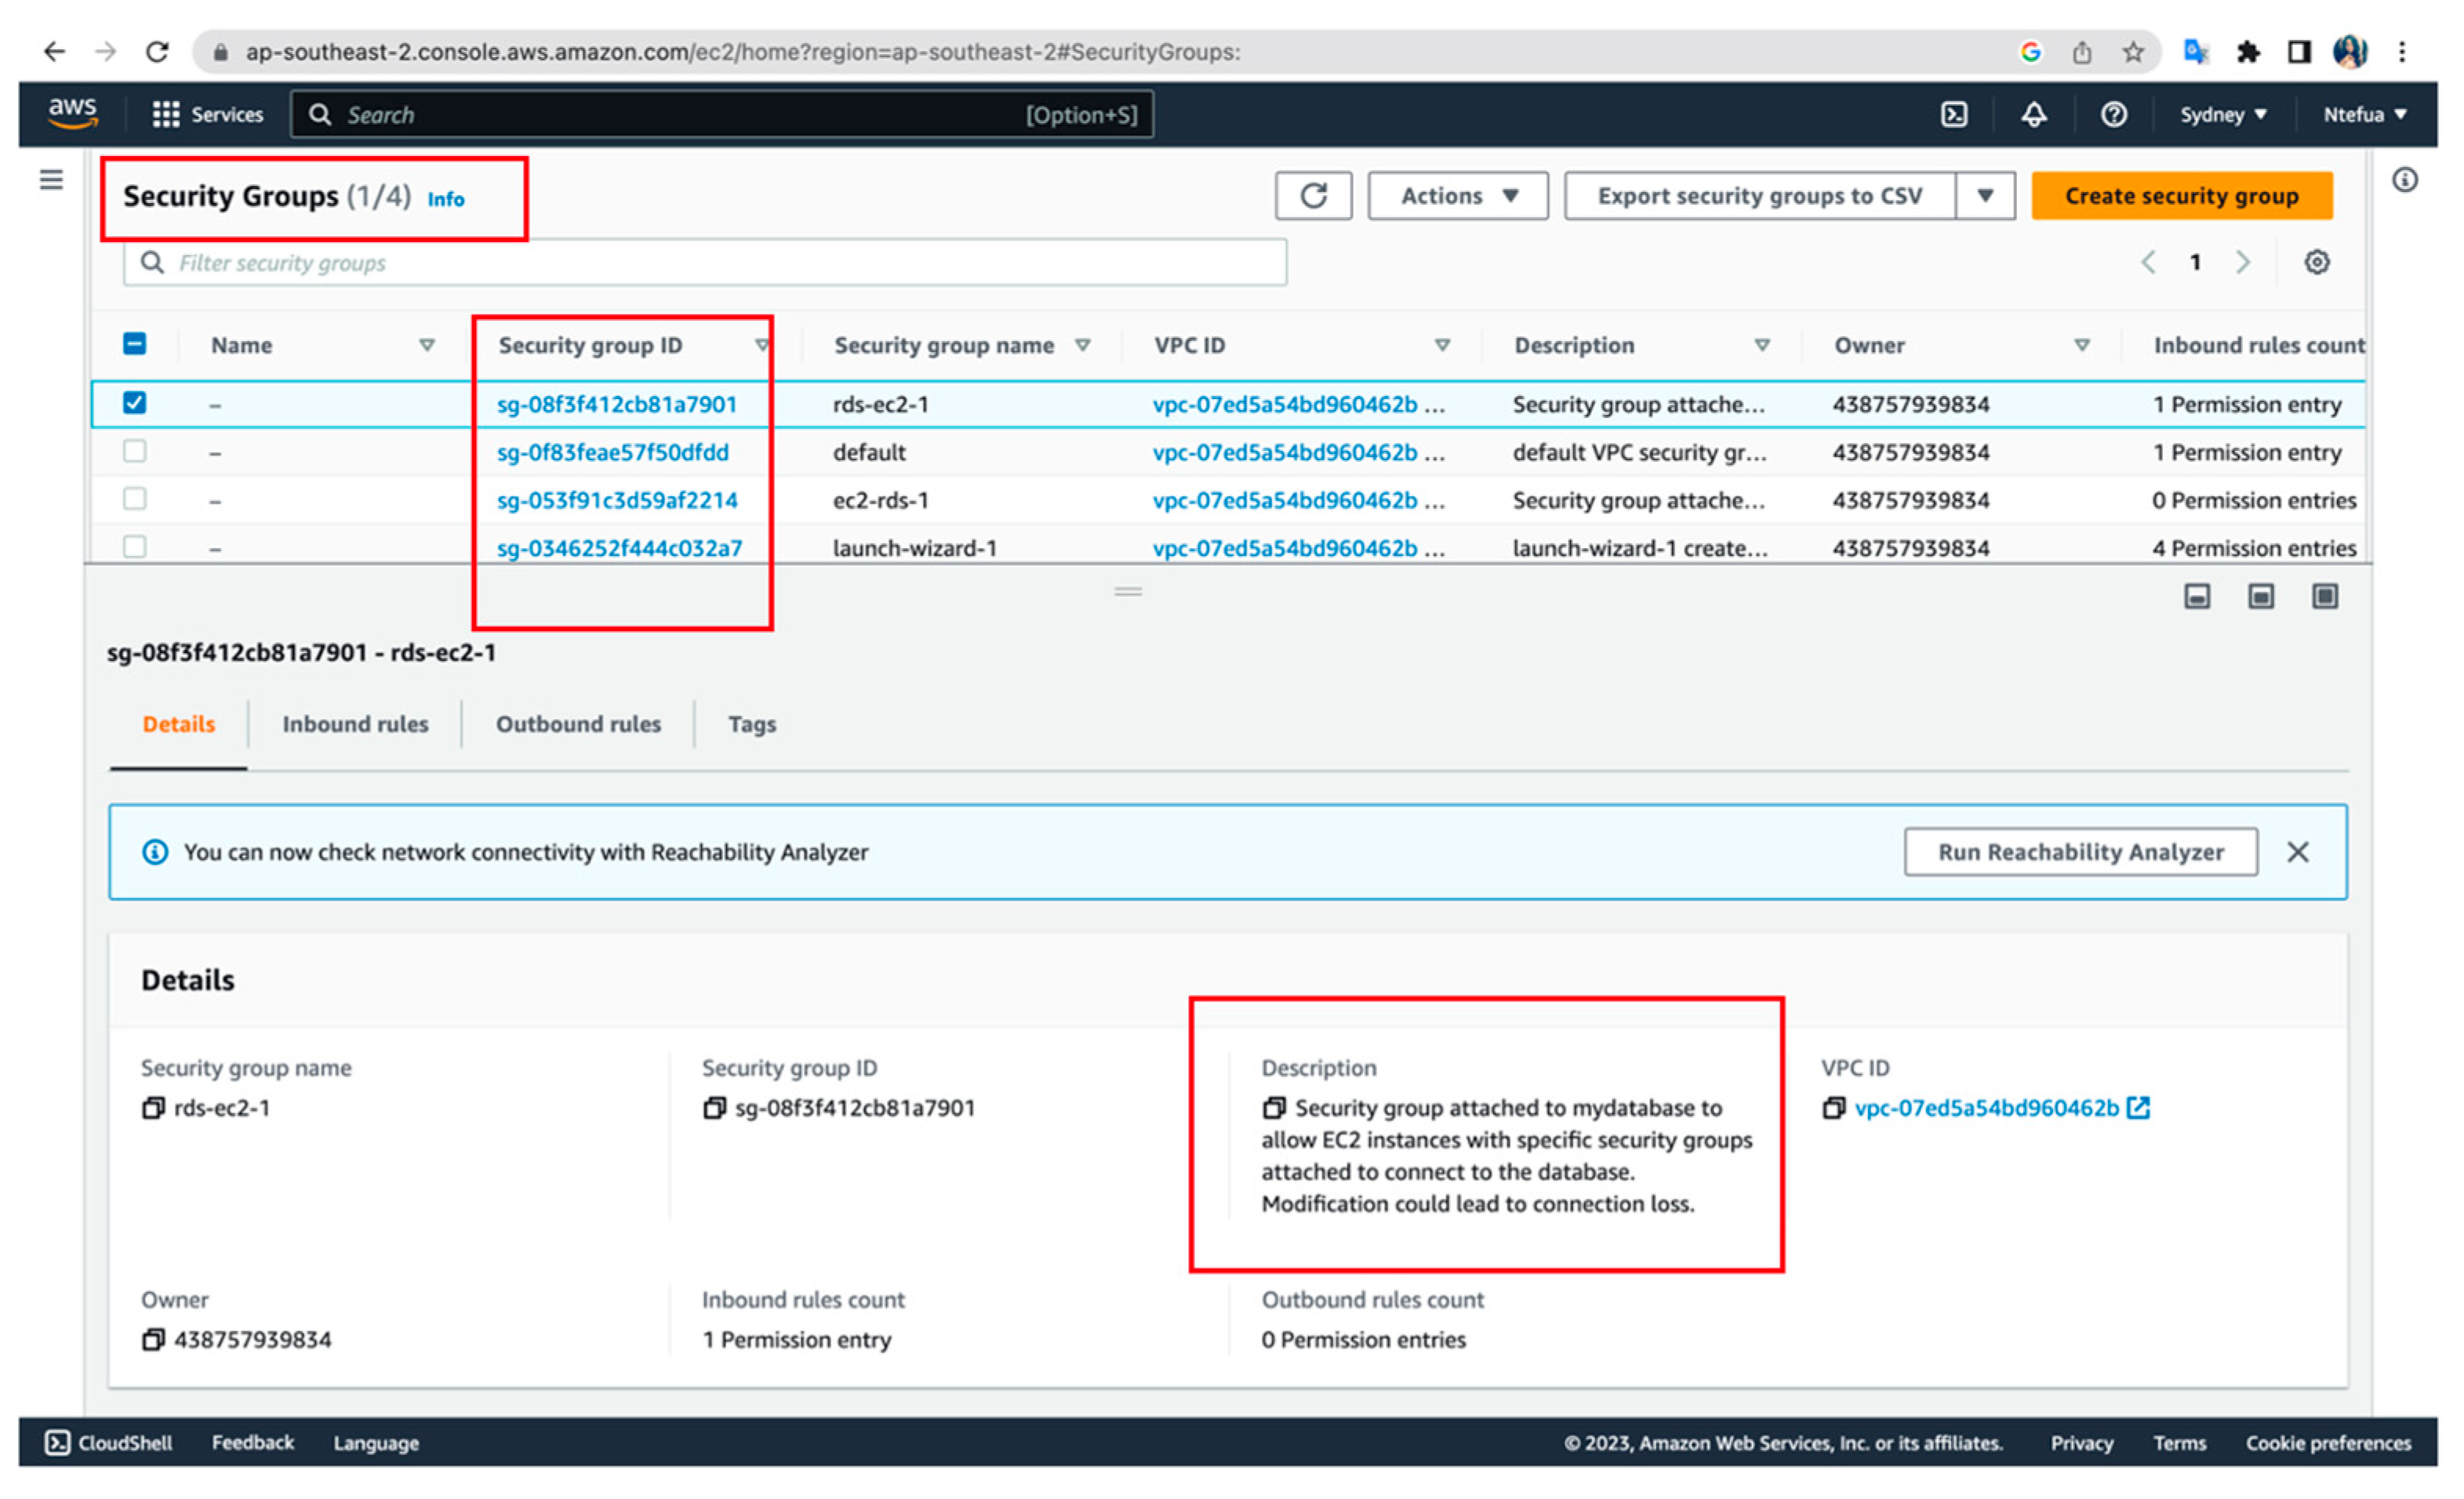Open the Actions dropdown

pyautogui.click(x=1457, y=196)
